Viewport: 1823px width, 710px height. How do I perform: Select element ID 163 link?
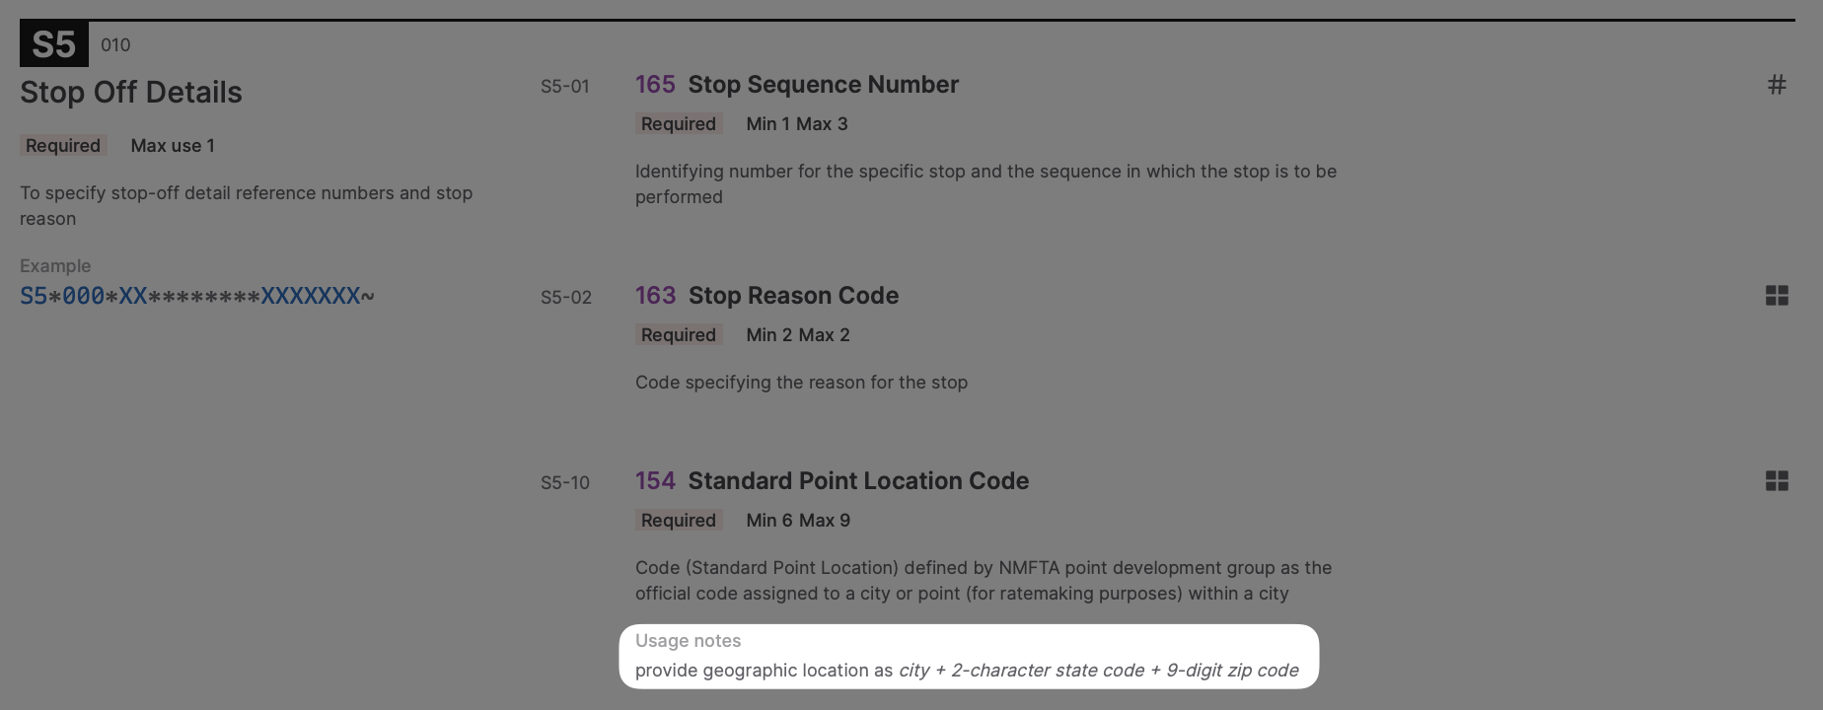point(655,296)
